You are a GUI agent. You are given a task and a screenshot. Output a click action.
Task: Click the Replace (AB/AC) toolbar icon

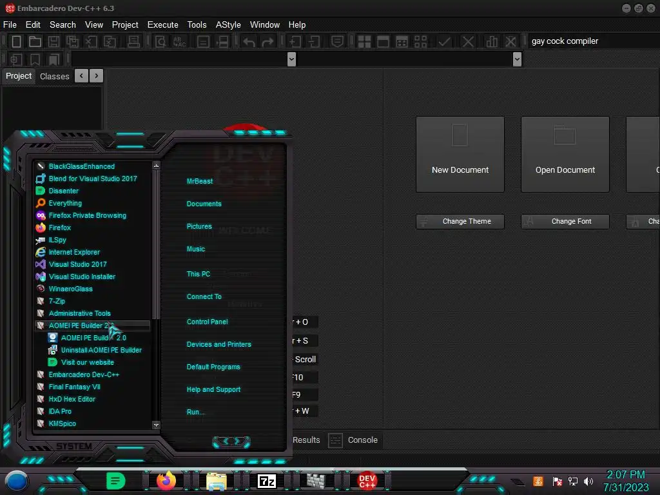[180, 41]
